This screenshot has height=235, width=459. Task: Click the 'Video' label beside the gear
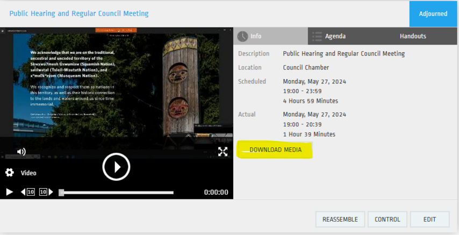pos(28,173)
